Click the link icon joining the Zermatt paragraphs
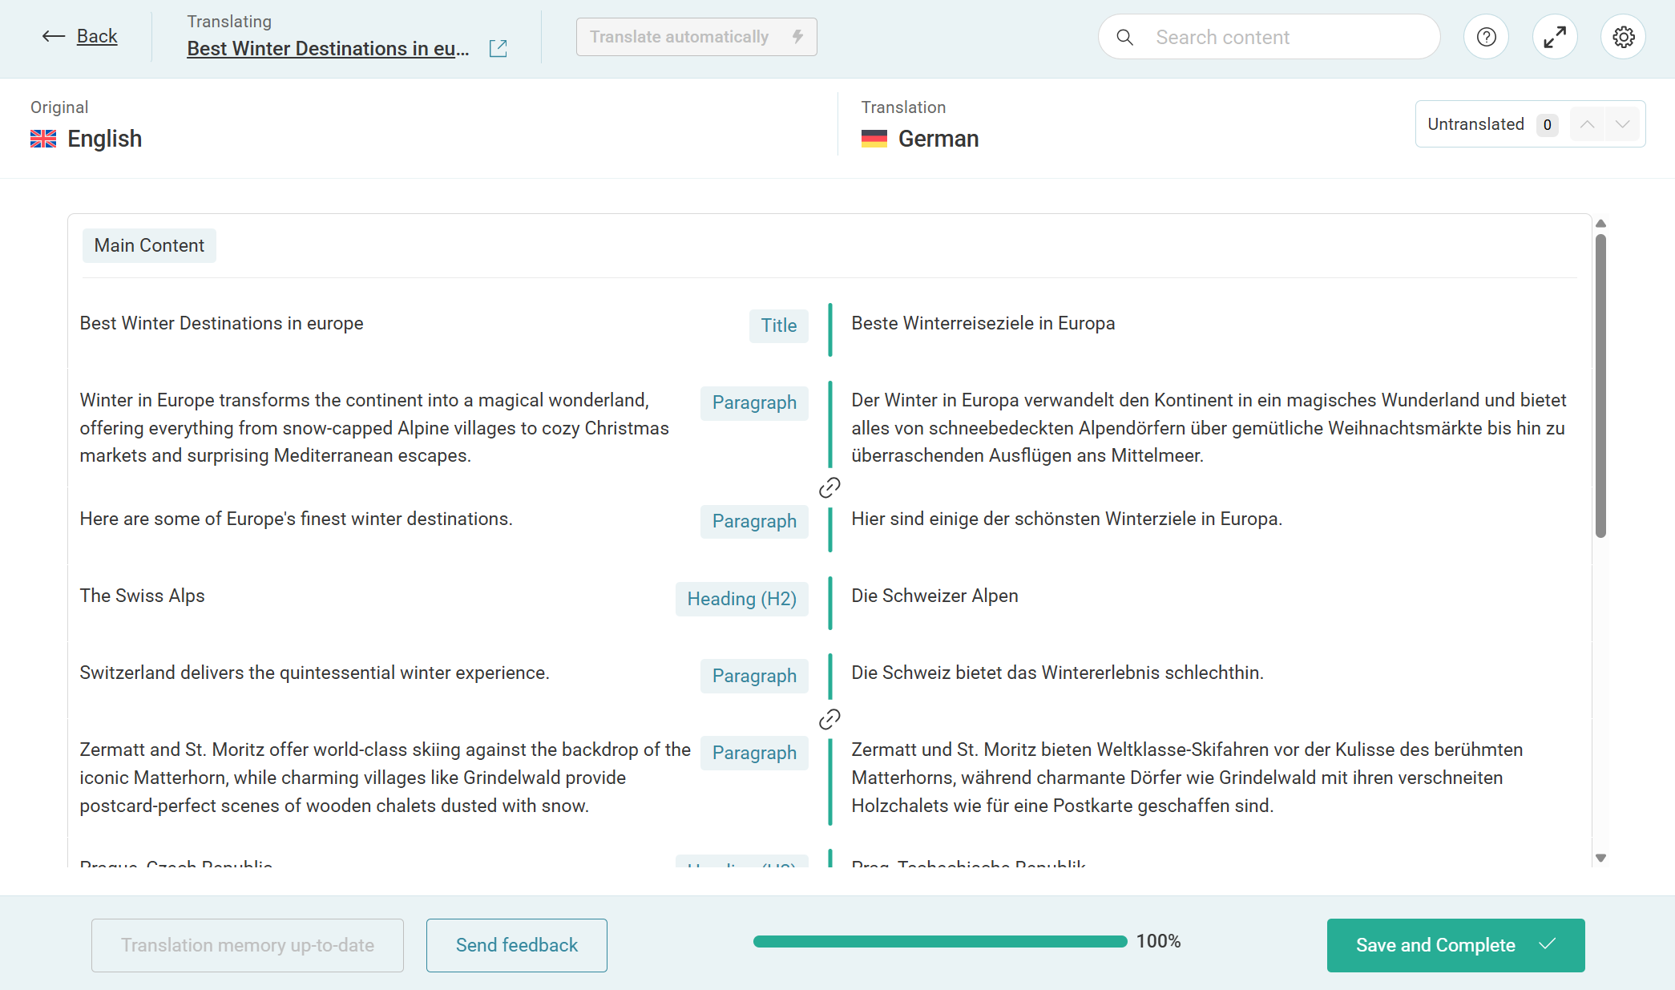The height and width of the screenshot is (990, 1675). (x=829, y=718)
